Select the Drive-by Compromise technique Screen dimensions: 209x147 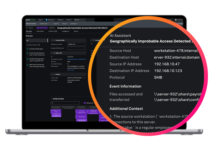[x=81, y=112]
